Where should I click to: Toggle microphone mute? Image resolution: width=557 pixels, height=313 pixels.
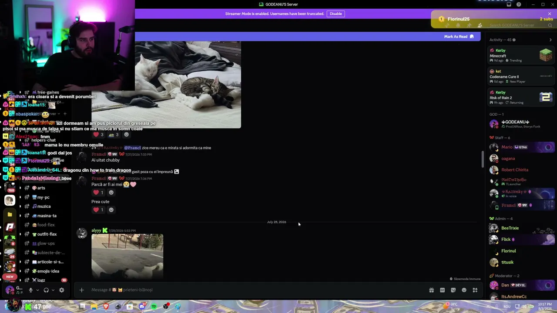(x=30, y=290)
